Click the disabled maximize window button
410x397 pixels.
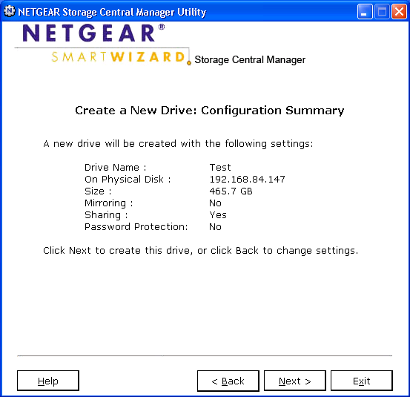pyautogui.click(x=382, y=12)
